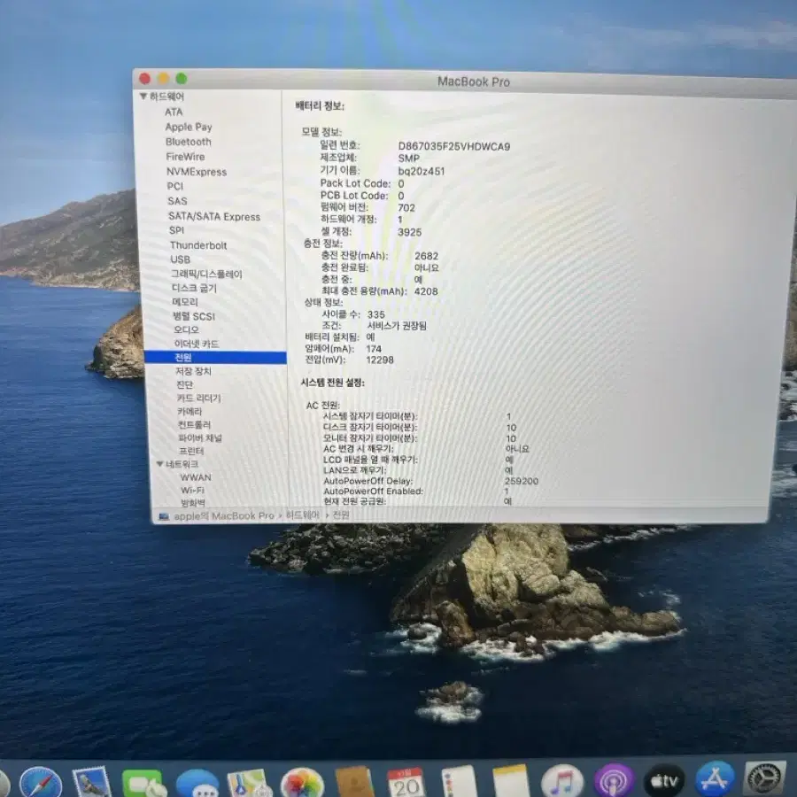
Task: Select 이더넷 카드 in the sidebar
Action: pos(197,344)
